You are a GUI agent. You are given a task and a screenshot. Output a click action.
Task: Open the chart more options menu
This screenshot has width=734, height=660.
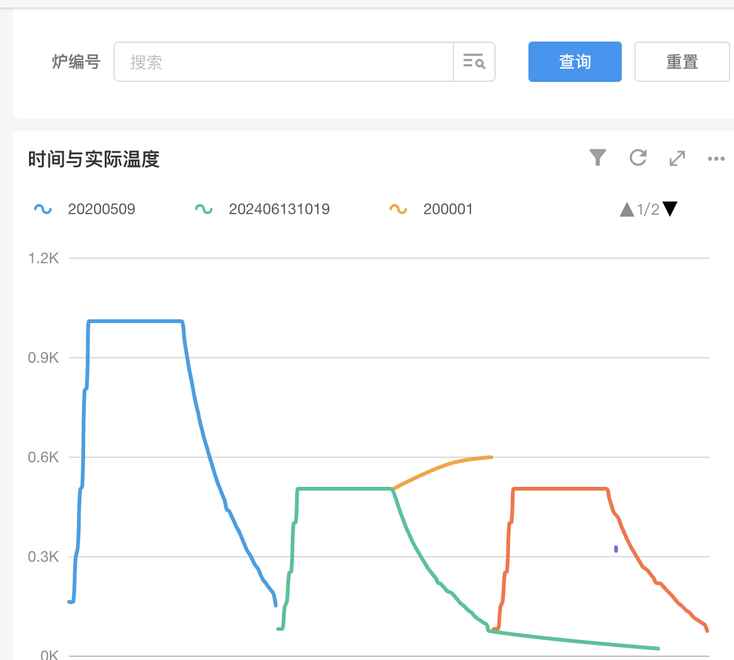pyautogui.click(x=716, y=159)
